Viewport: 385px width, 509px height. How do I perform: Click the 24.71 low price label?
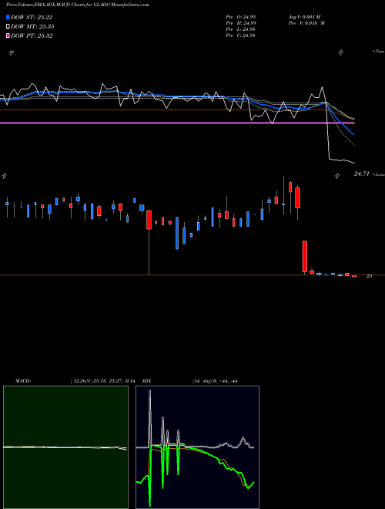[362, 174]
